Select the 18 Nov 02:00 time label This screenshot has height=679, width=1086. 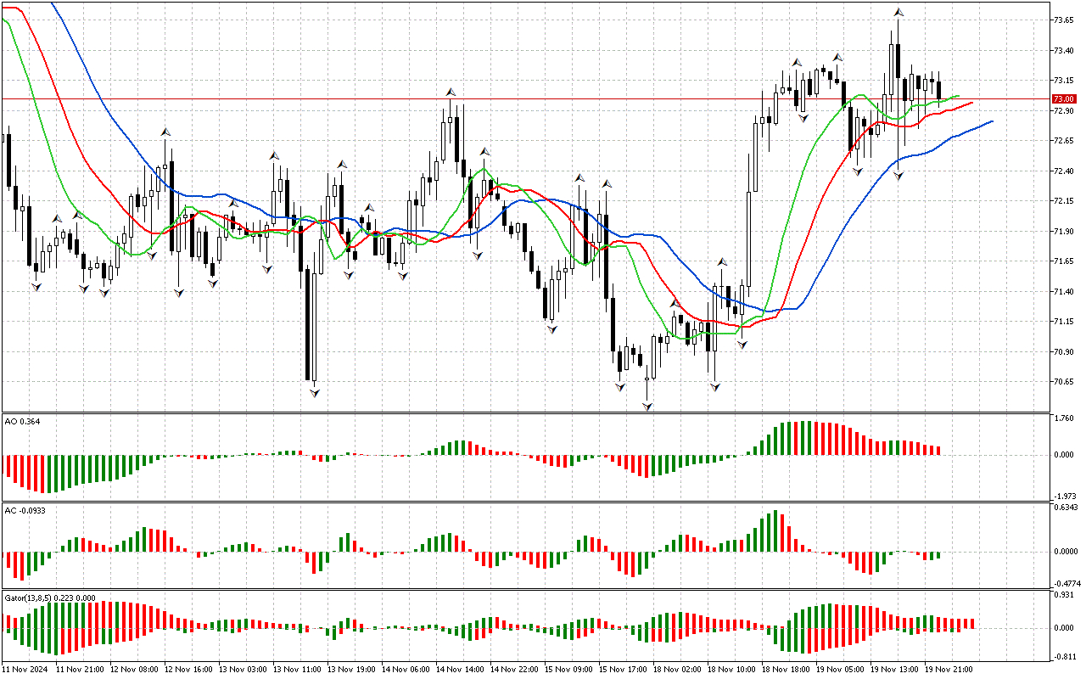pos(678,670)
